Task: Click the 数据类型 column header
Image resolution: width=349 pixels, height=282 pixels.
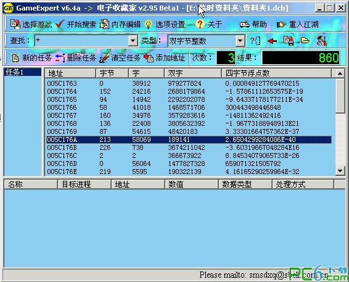Action: point(245,185)
